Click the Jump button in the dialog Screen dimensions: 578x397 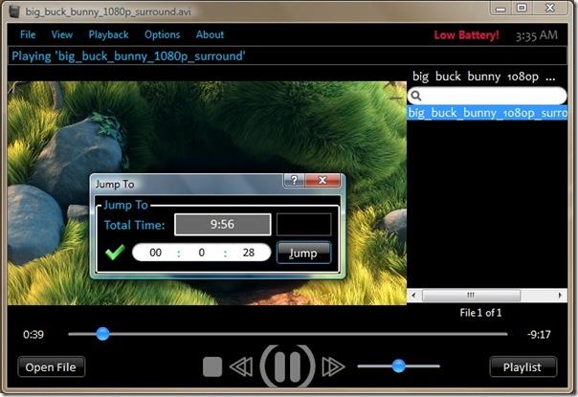tap(303, 253)
